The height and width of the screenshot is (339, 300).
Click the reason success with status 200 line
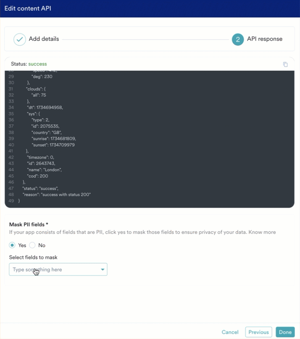click(57, 195)
